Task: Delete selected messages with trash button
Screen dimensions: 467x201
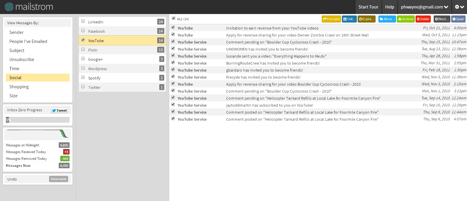Action: (423, 19)
